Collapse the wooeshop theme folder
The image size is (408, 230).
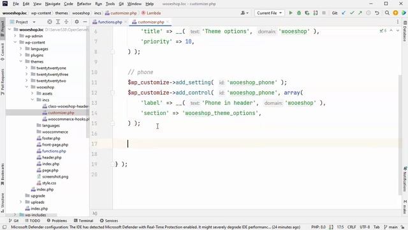click(27, 87)
